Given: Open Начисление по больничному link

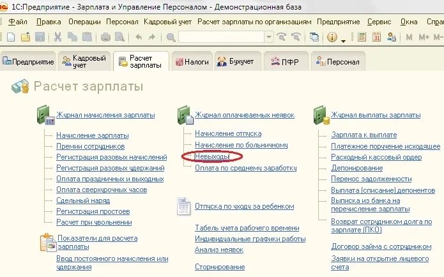Looking at the screenshot, I should [x=241, y=145].
